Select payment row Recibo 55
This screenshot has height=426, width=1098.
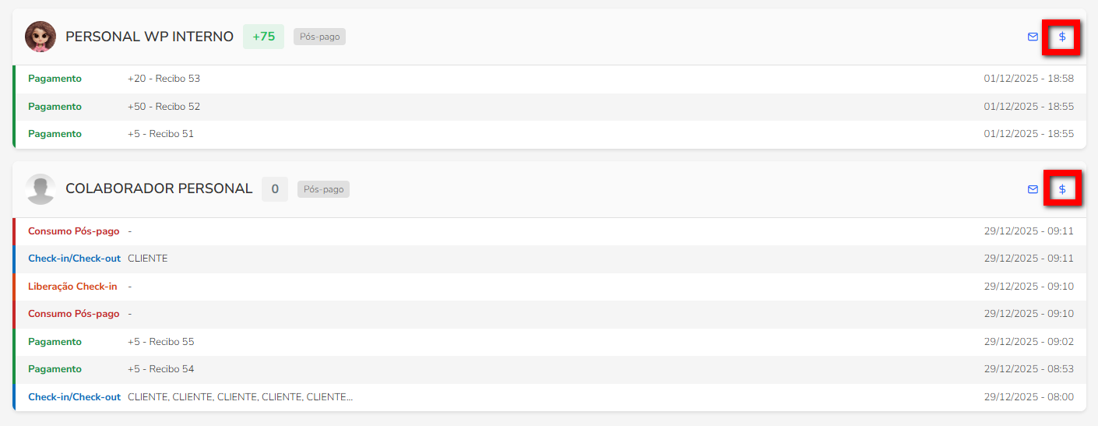tap(160, 342)
